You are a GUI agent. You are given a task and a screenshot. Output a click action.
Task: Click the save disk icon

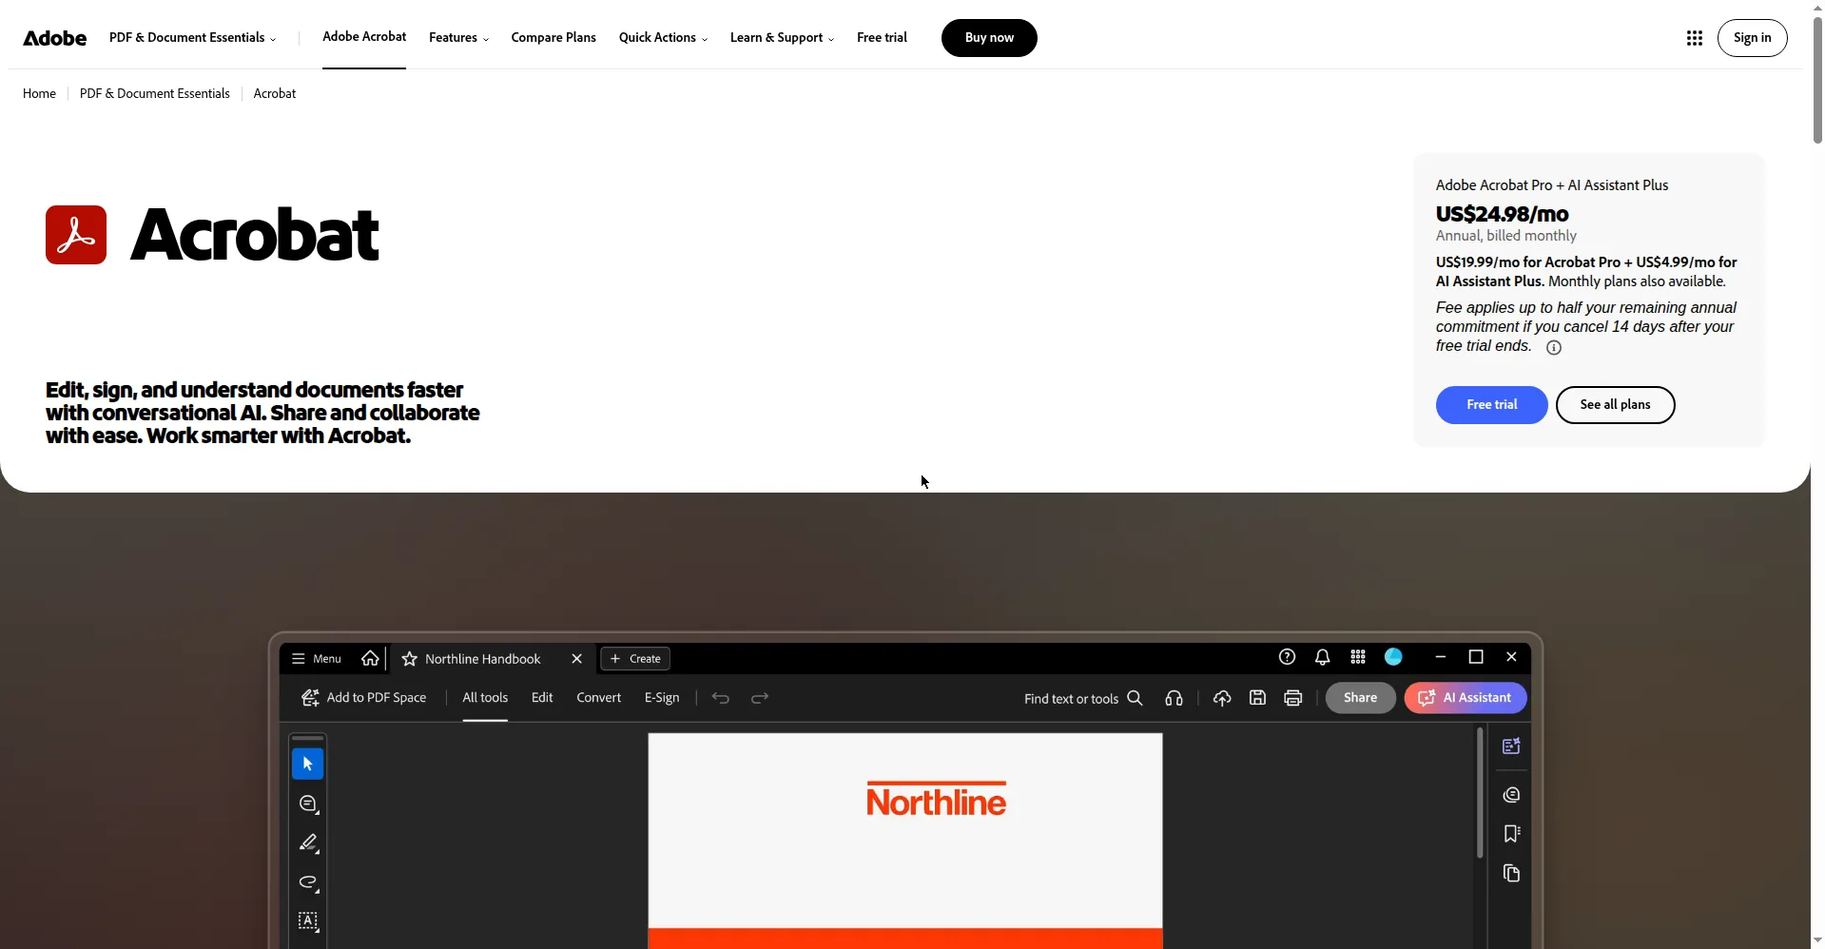pyautogui.click(x=1257, y=698)
